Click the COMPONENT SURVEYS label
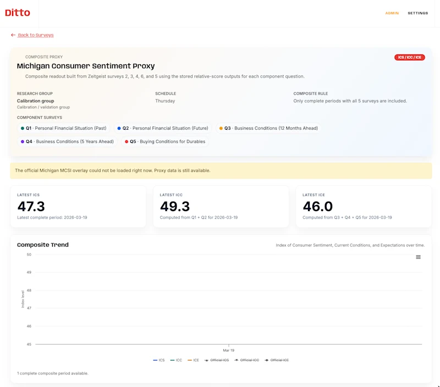440x387 pixels. [39, 118]
